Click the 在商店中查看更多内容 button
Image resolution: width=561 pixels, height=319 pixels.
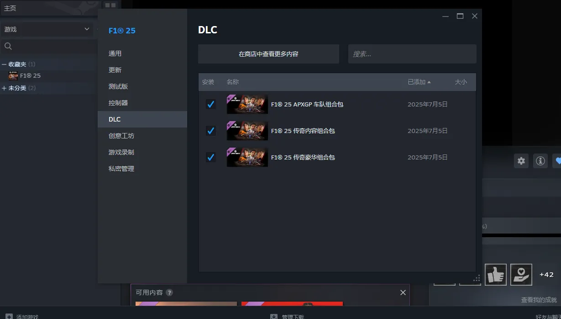click(268, 54)
